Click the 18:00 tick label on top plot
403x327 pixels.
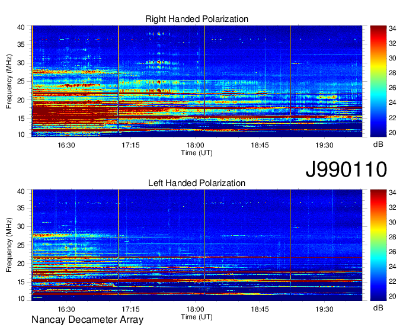[196, 145]
